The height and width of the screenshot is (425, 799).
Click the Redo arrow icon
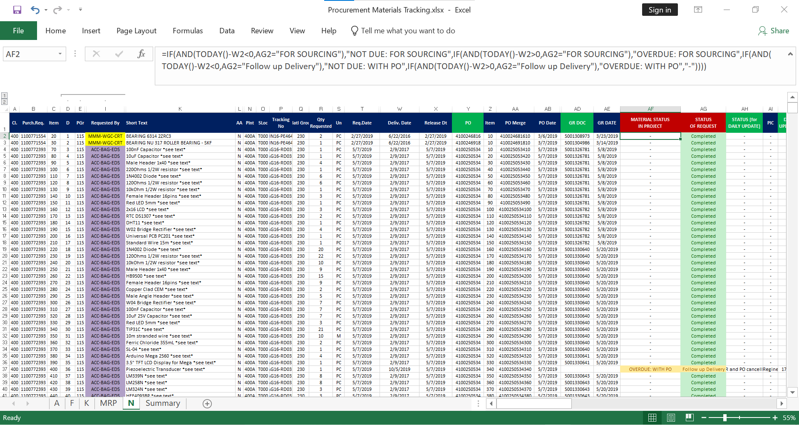coord(57,10)
